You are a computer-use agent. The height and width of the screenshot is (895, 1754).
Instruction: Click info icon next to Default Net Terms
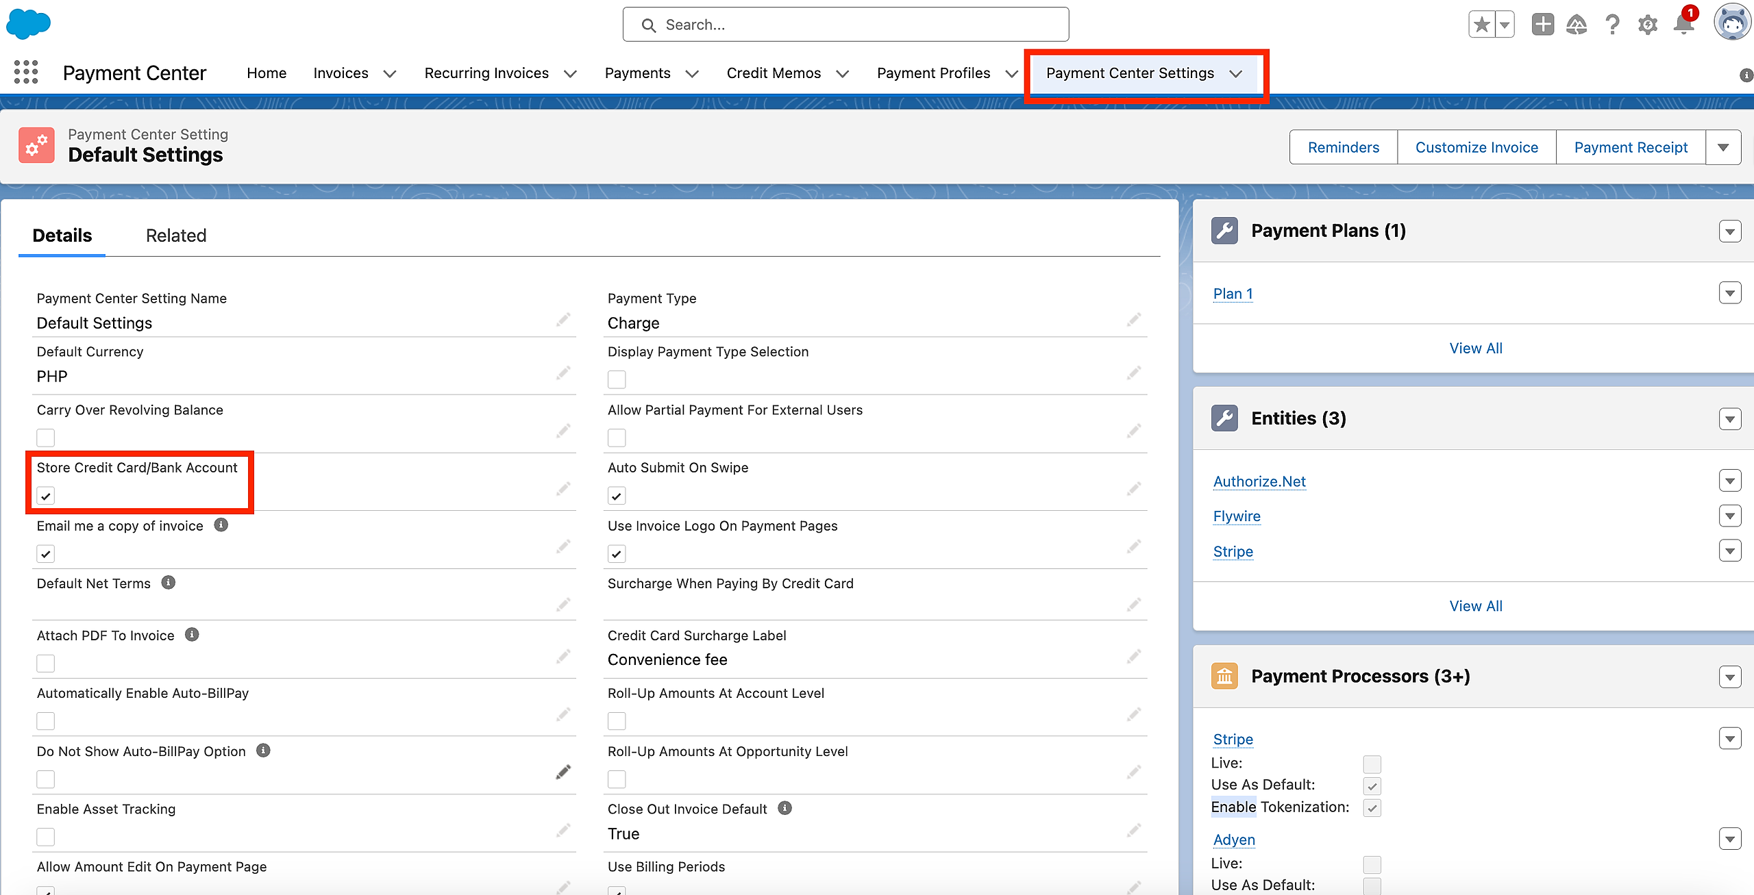tap(169, 583)
